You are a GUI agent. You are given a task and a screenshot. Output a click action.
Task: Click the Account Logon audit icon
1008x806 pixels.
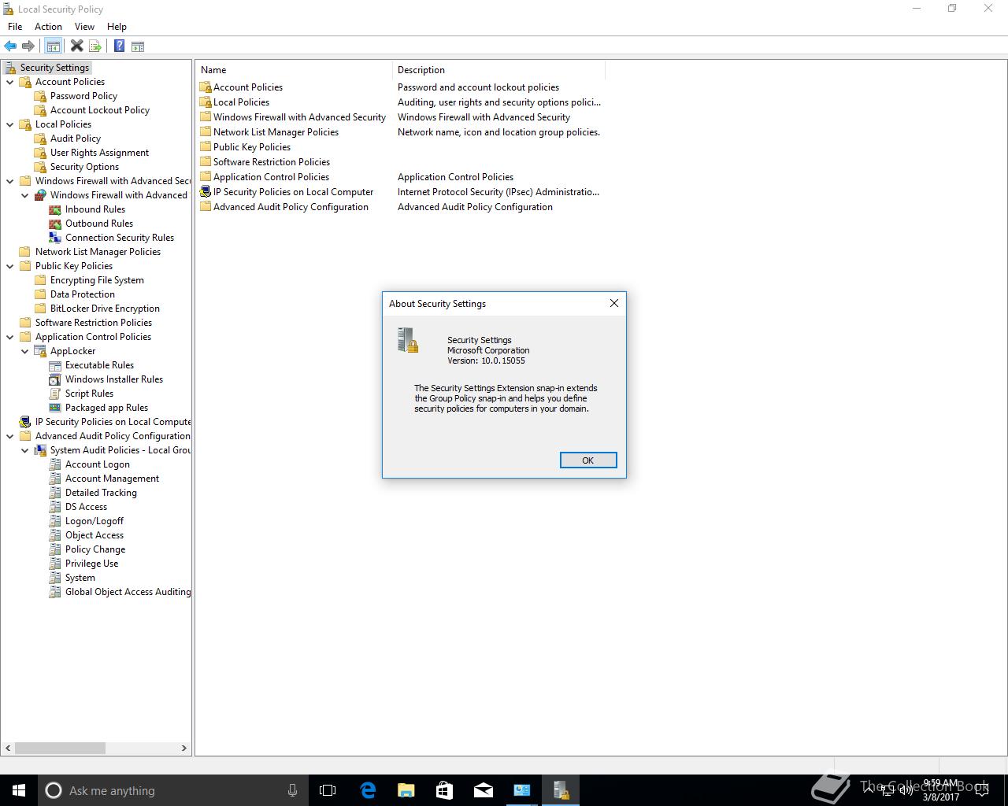pos(55,464)
